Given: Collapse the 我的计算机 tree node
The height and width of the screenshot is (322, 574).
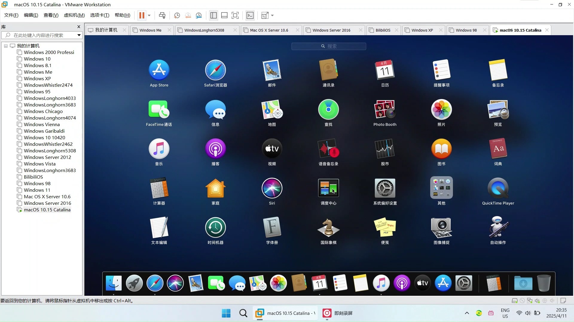Looking at the screenshot, I should click(x=6, y=46).
